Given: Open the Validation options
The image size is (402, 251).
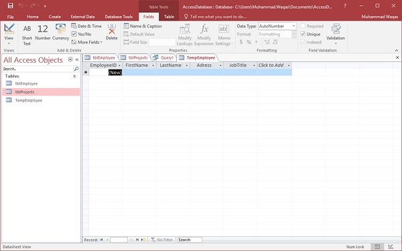Looking at the screenshot, I should click(336, 34).
